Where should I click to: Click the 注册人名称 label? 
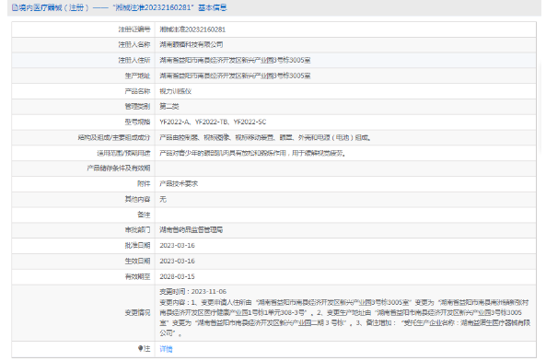[x=134, y=44]
